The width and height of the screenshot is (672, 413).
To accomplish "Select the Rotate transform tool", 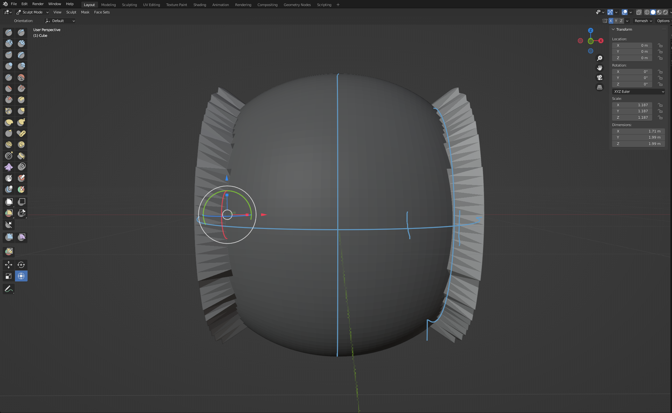I will click(21, 265).
